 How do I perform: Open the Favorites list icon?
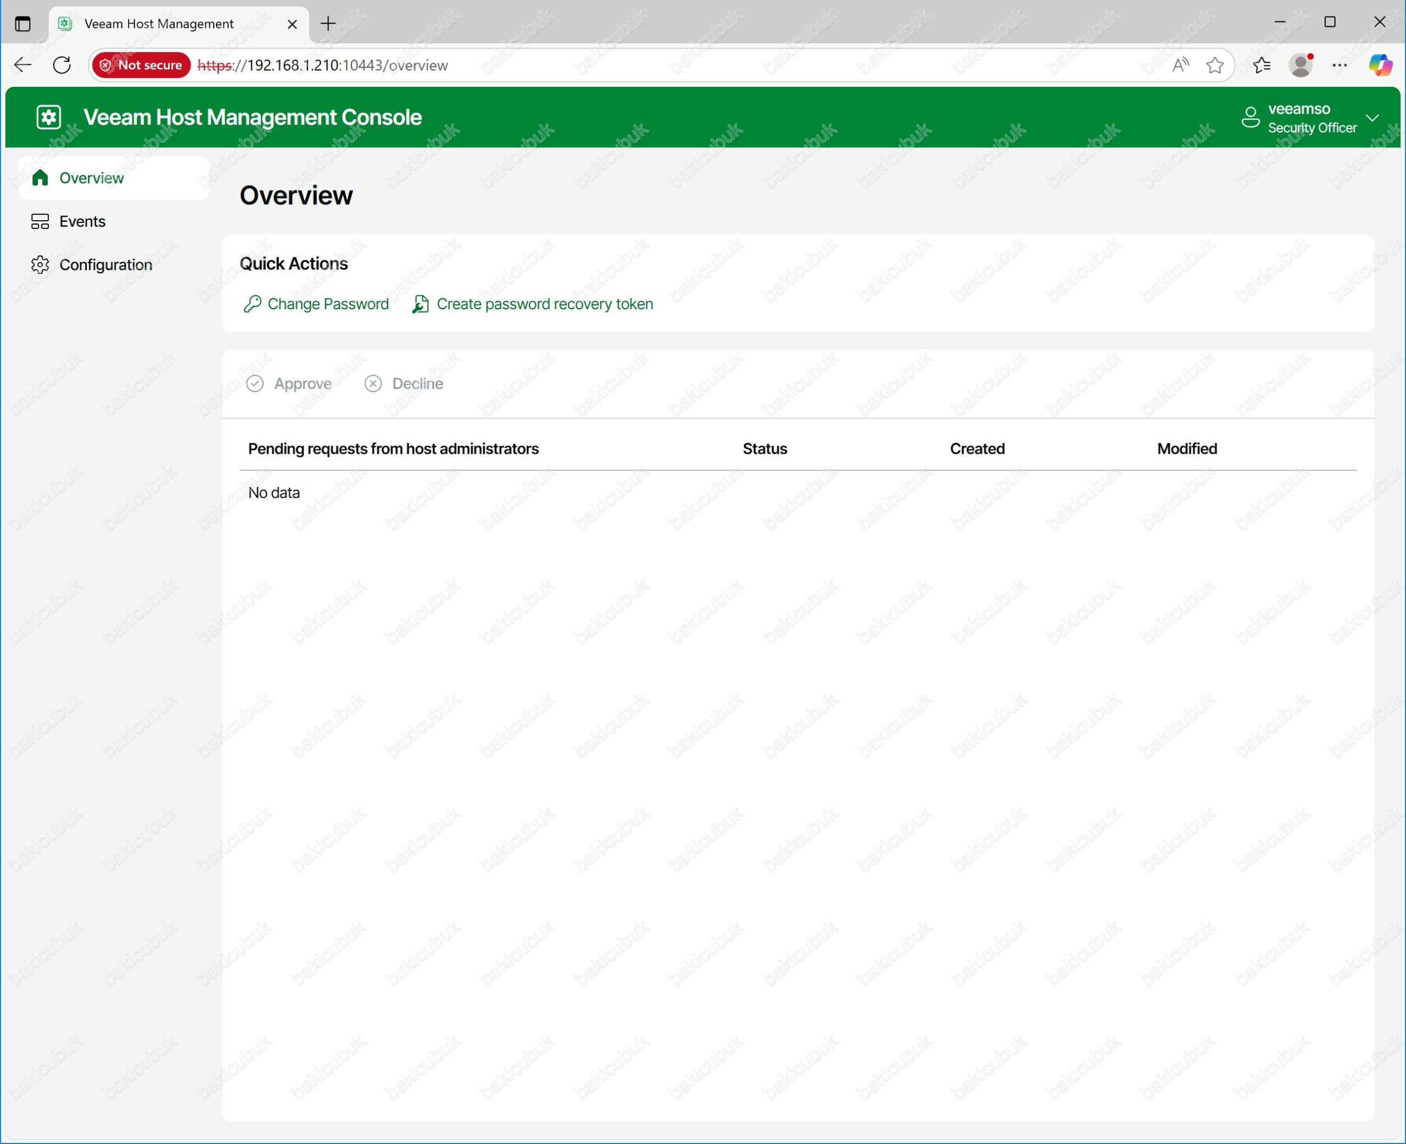1262,65
